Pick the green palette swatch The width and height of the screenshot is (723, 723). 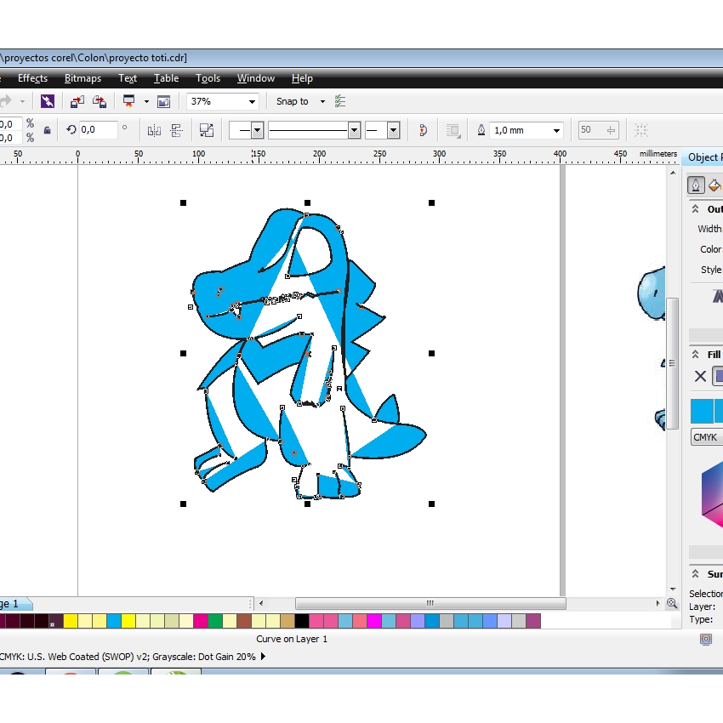(x=215, y=621)
